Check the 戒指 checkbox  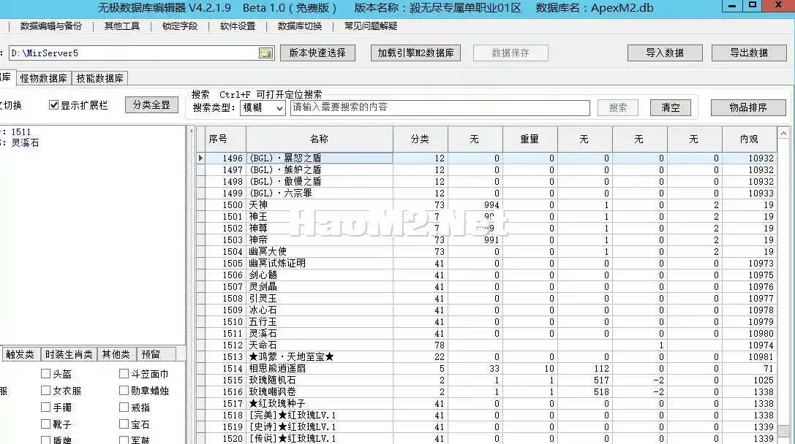coord(124,407)
